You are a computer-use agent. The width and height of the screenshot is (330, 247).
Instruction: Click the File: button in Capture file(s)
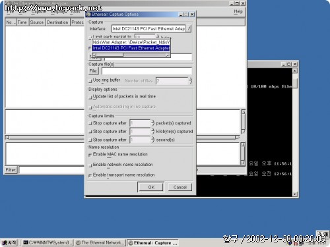pyautogui.click(x=94, y=71)
